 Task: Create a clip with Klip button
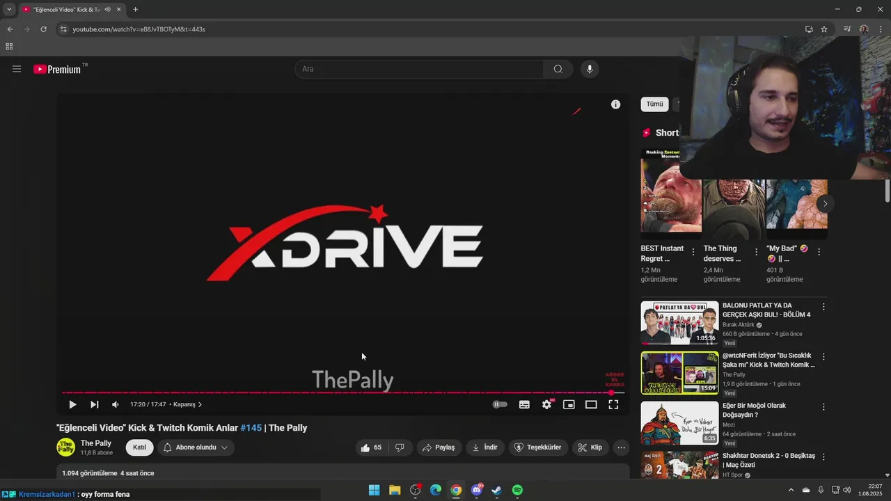pyautogui.click(x=590, y=447)
